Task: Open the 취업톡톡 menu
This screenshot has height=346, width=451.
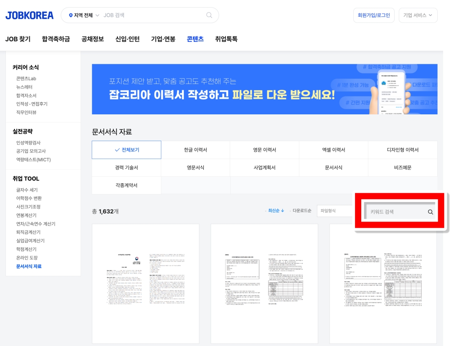Action: [x=226, y=39]
